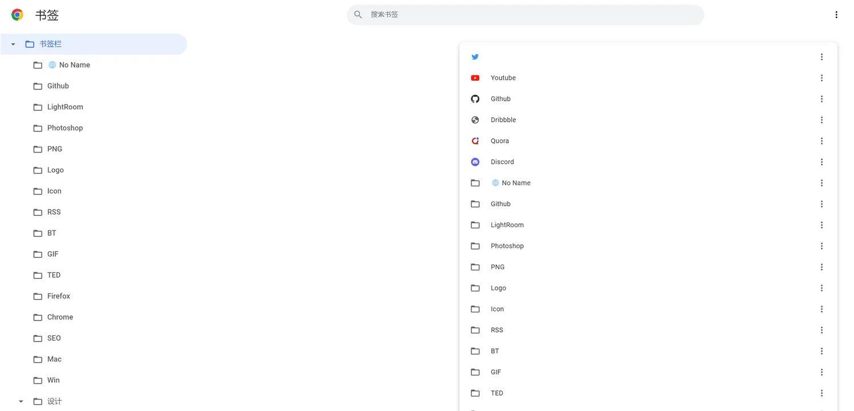Screen dimensions: 854x411
Task: Open more actions for Github folder row
Action: tap(822, 204)
